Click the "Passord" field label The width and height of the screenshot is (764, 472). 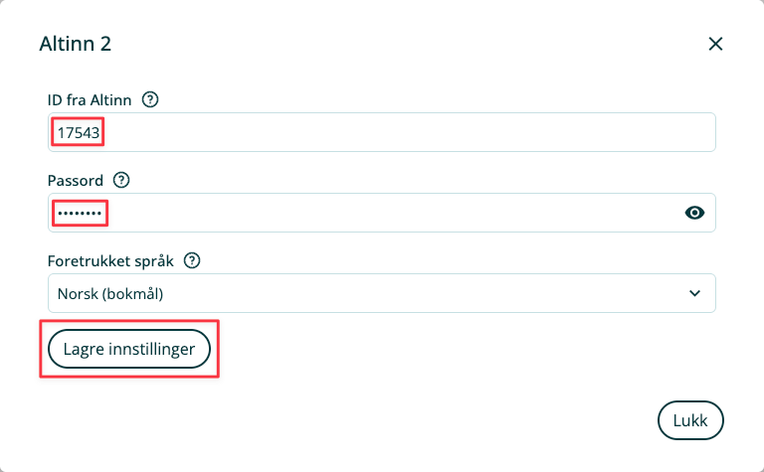pos(76,180)
